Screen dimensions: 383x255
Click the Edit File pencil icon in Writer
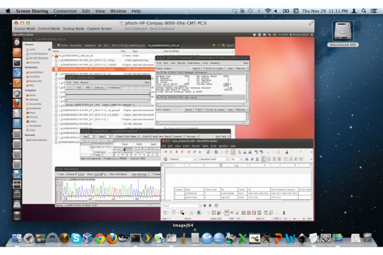pos(233,152)
